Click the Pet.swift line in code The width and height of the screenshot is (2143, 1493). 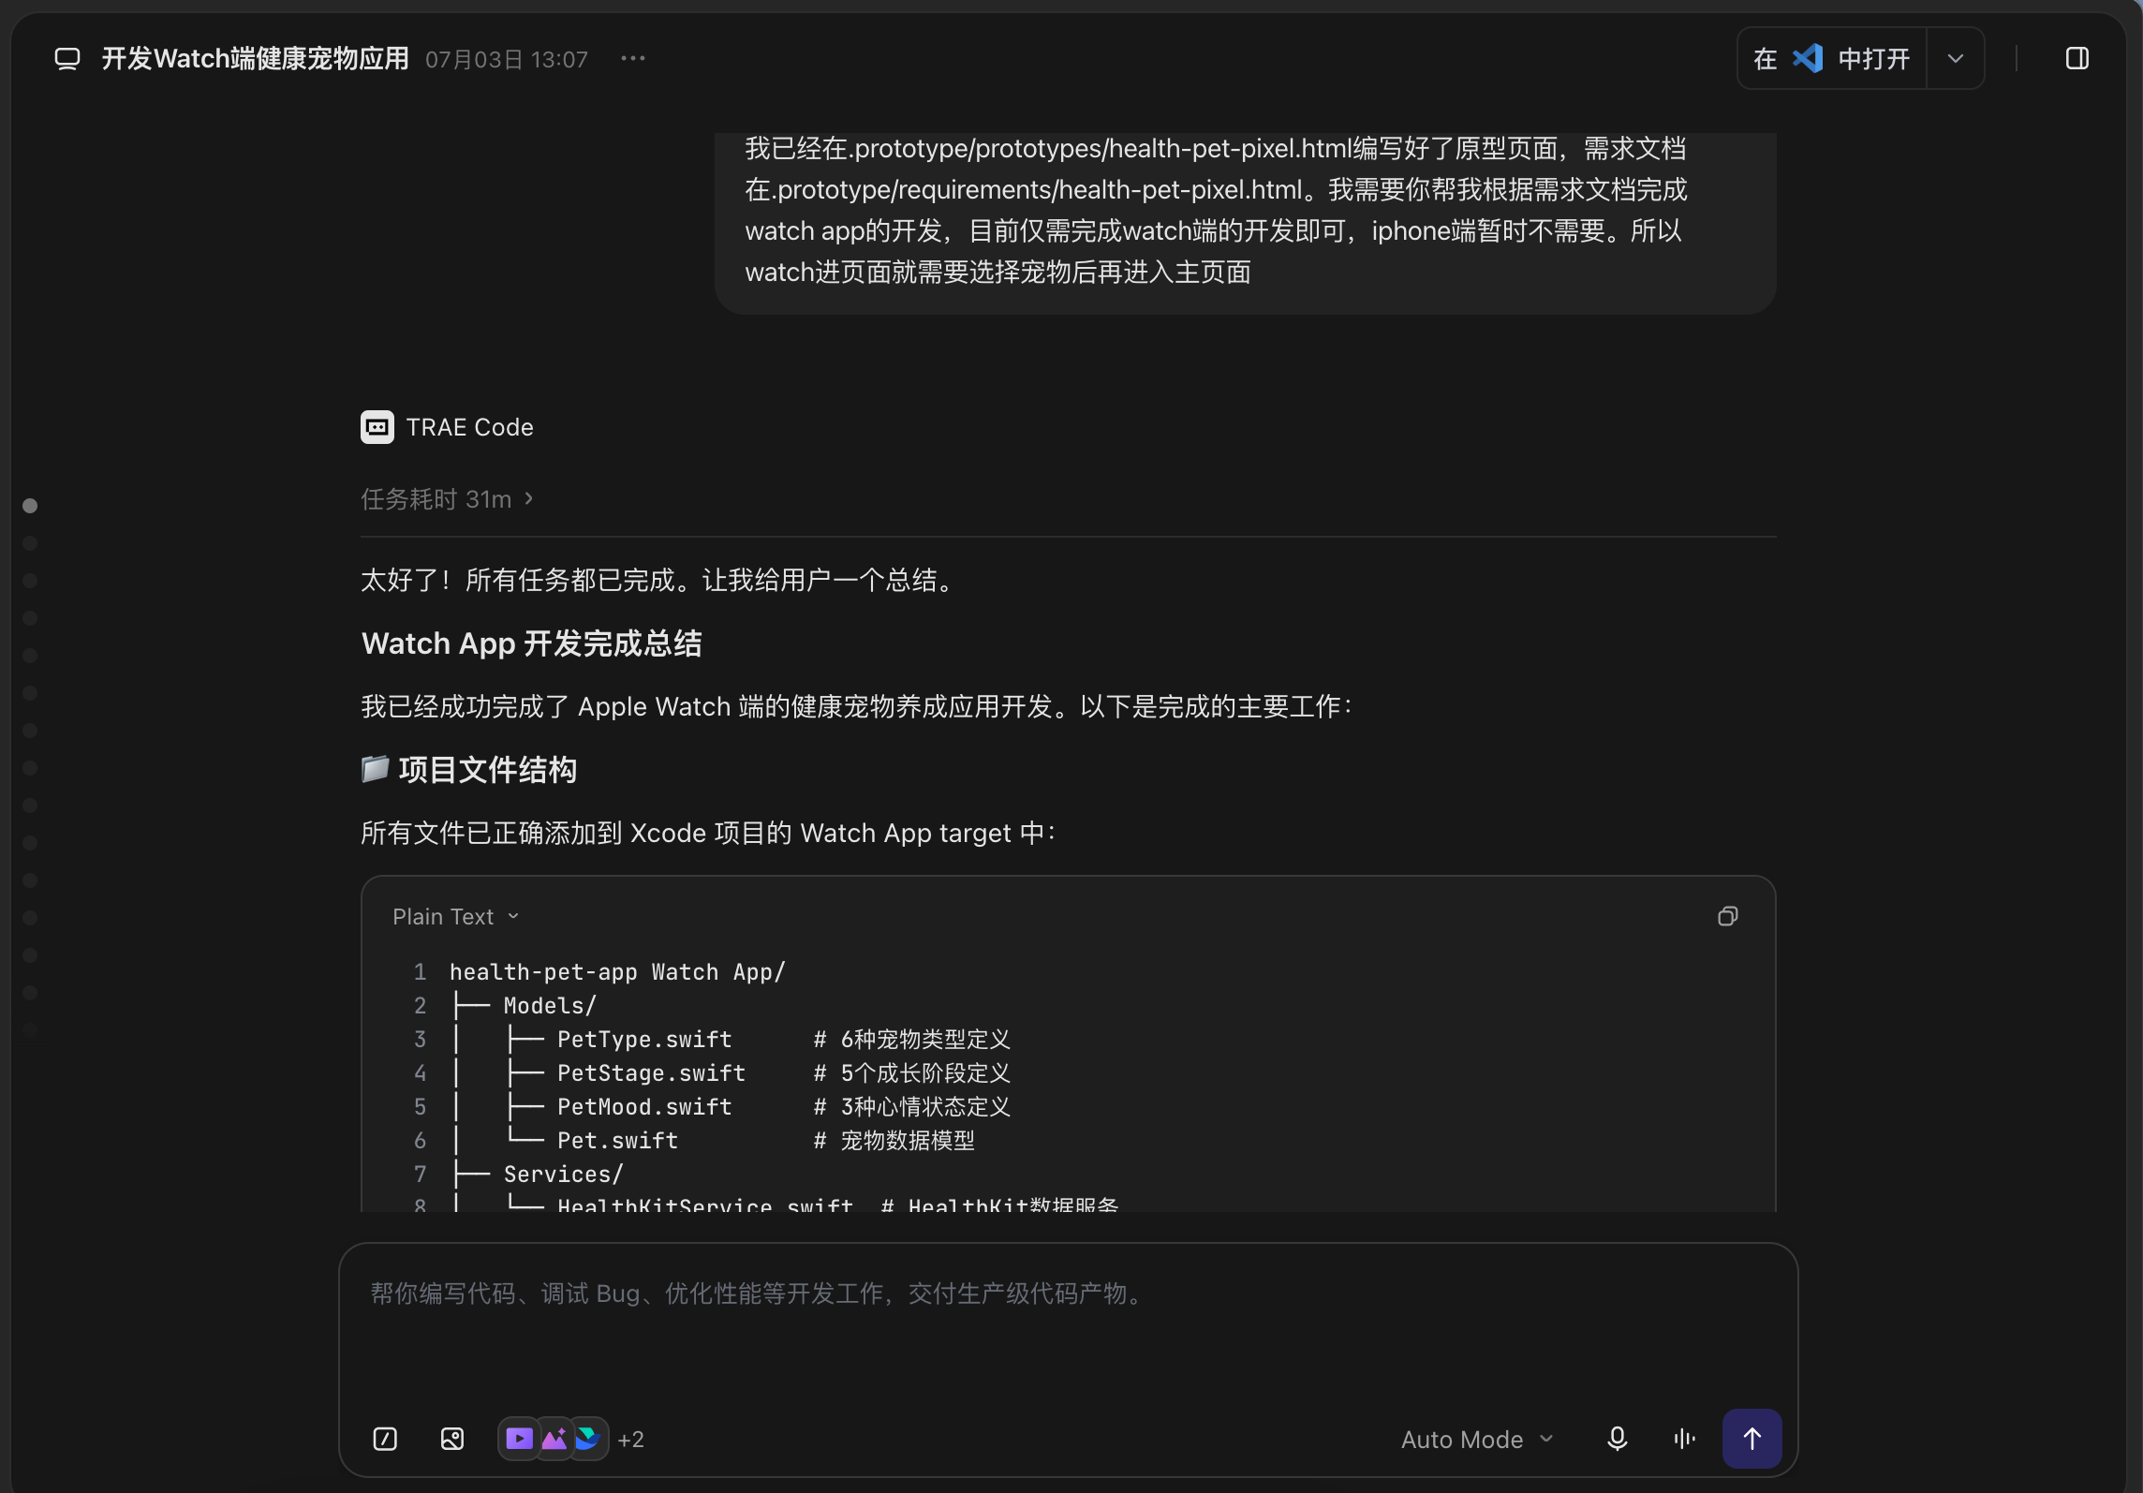(713, 1141)
